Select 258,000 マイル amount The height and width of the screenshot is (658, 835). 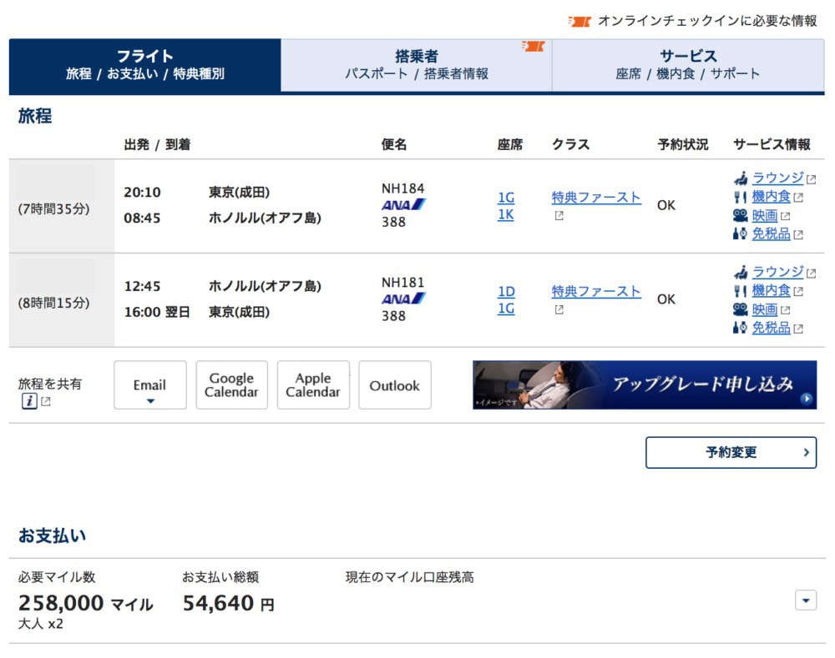(86, 603)
